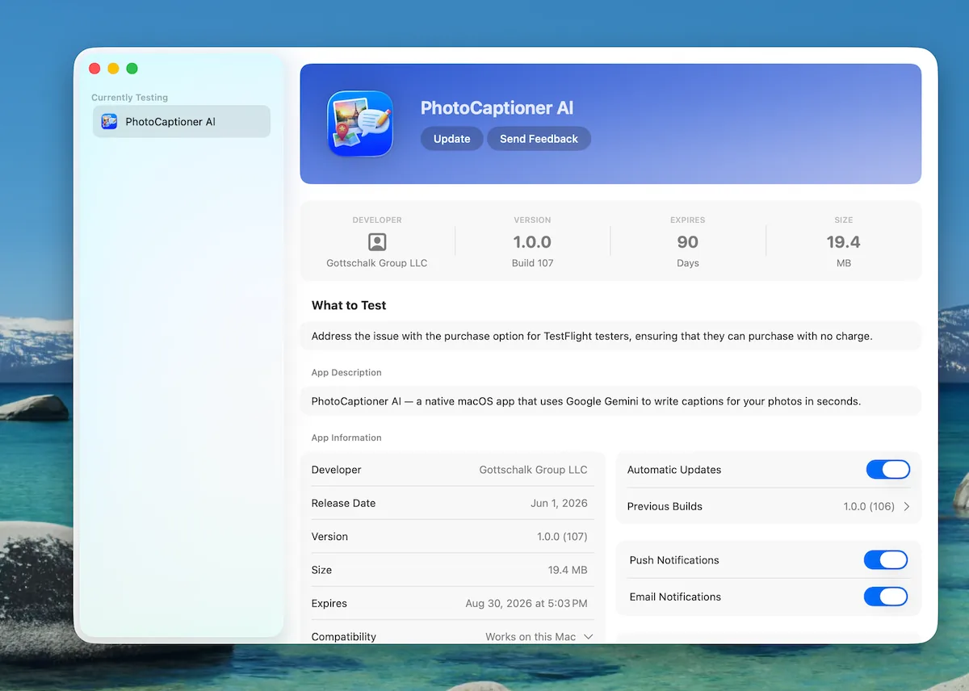Click the '19.4' size value in summary
This screenshot has height=691, width=969.
[x=843, y=242]
